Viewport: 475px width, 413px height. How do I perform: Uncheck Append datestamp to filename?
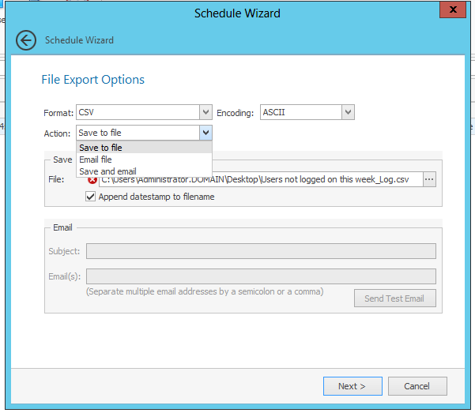click(90, 197)
